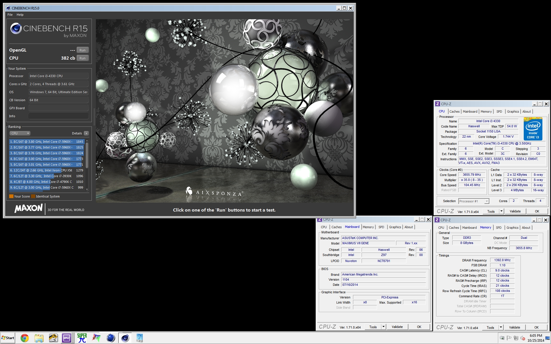Open Windows Explorer folder icon in taskbar
Viewport: 551px width, 344px height.
[39, 338]
